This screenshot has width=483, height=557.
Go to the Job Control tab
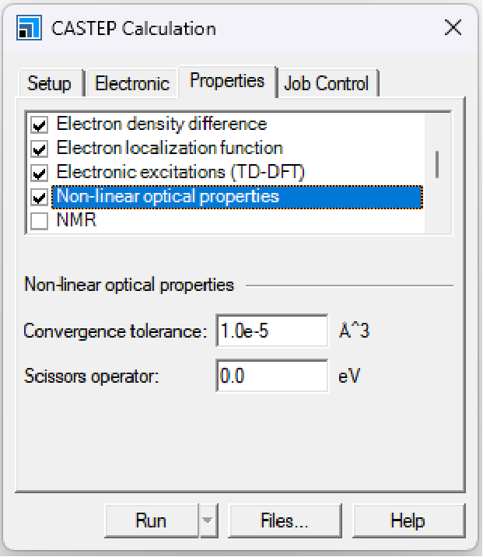point(327,83)
